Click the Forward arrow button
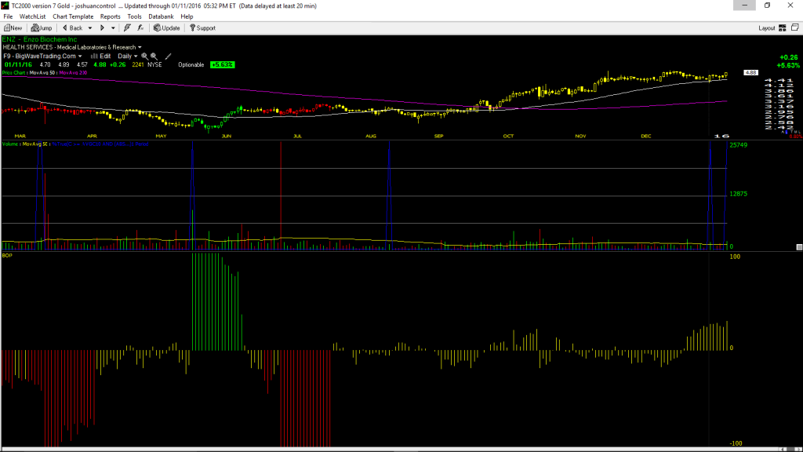The height and width of the screenshot is (452, 803). pyautogui.click(x=103, y=28)
